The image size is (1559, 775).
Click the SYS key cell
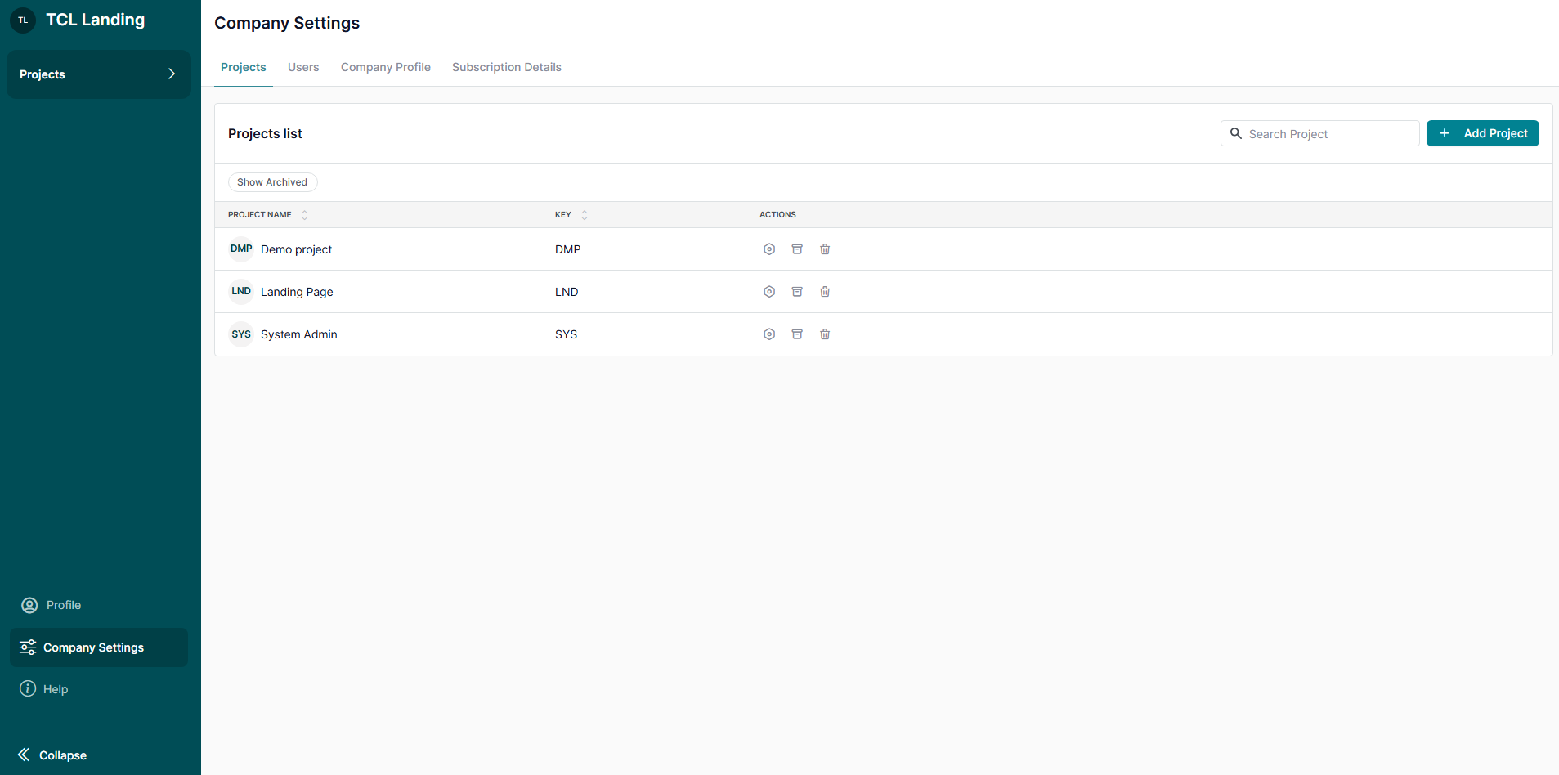coord(567,334)
